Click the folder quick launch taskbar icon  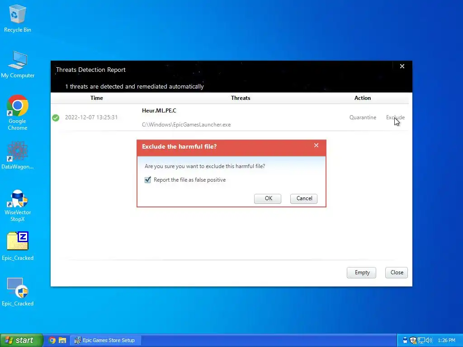coord(62,340)
